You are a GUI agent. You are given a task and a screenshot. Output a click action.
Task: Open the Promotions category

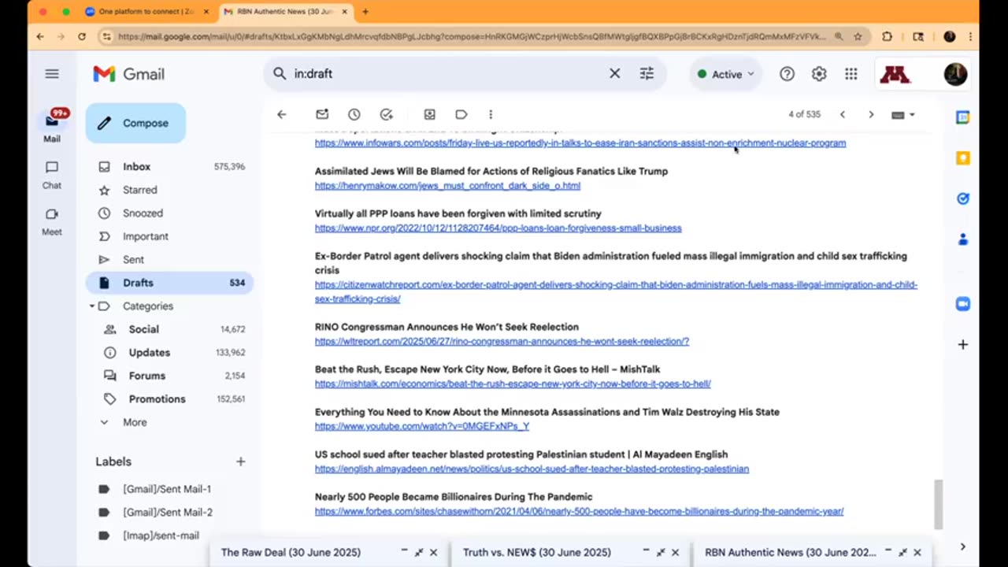[169, 399]
